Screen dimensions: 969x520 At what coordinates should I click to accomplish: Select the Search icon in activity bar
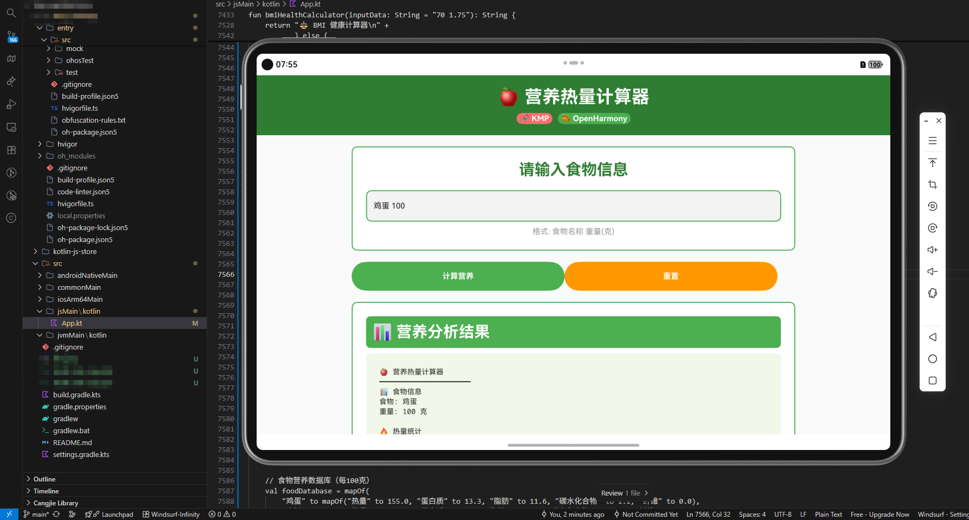[x=11, y=13]
